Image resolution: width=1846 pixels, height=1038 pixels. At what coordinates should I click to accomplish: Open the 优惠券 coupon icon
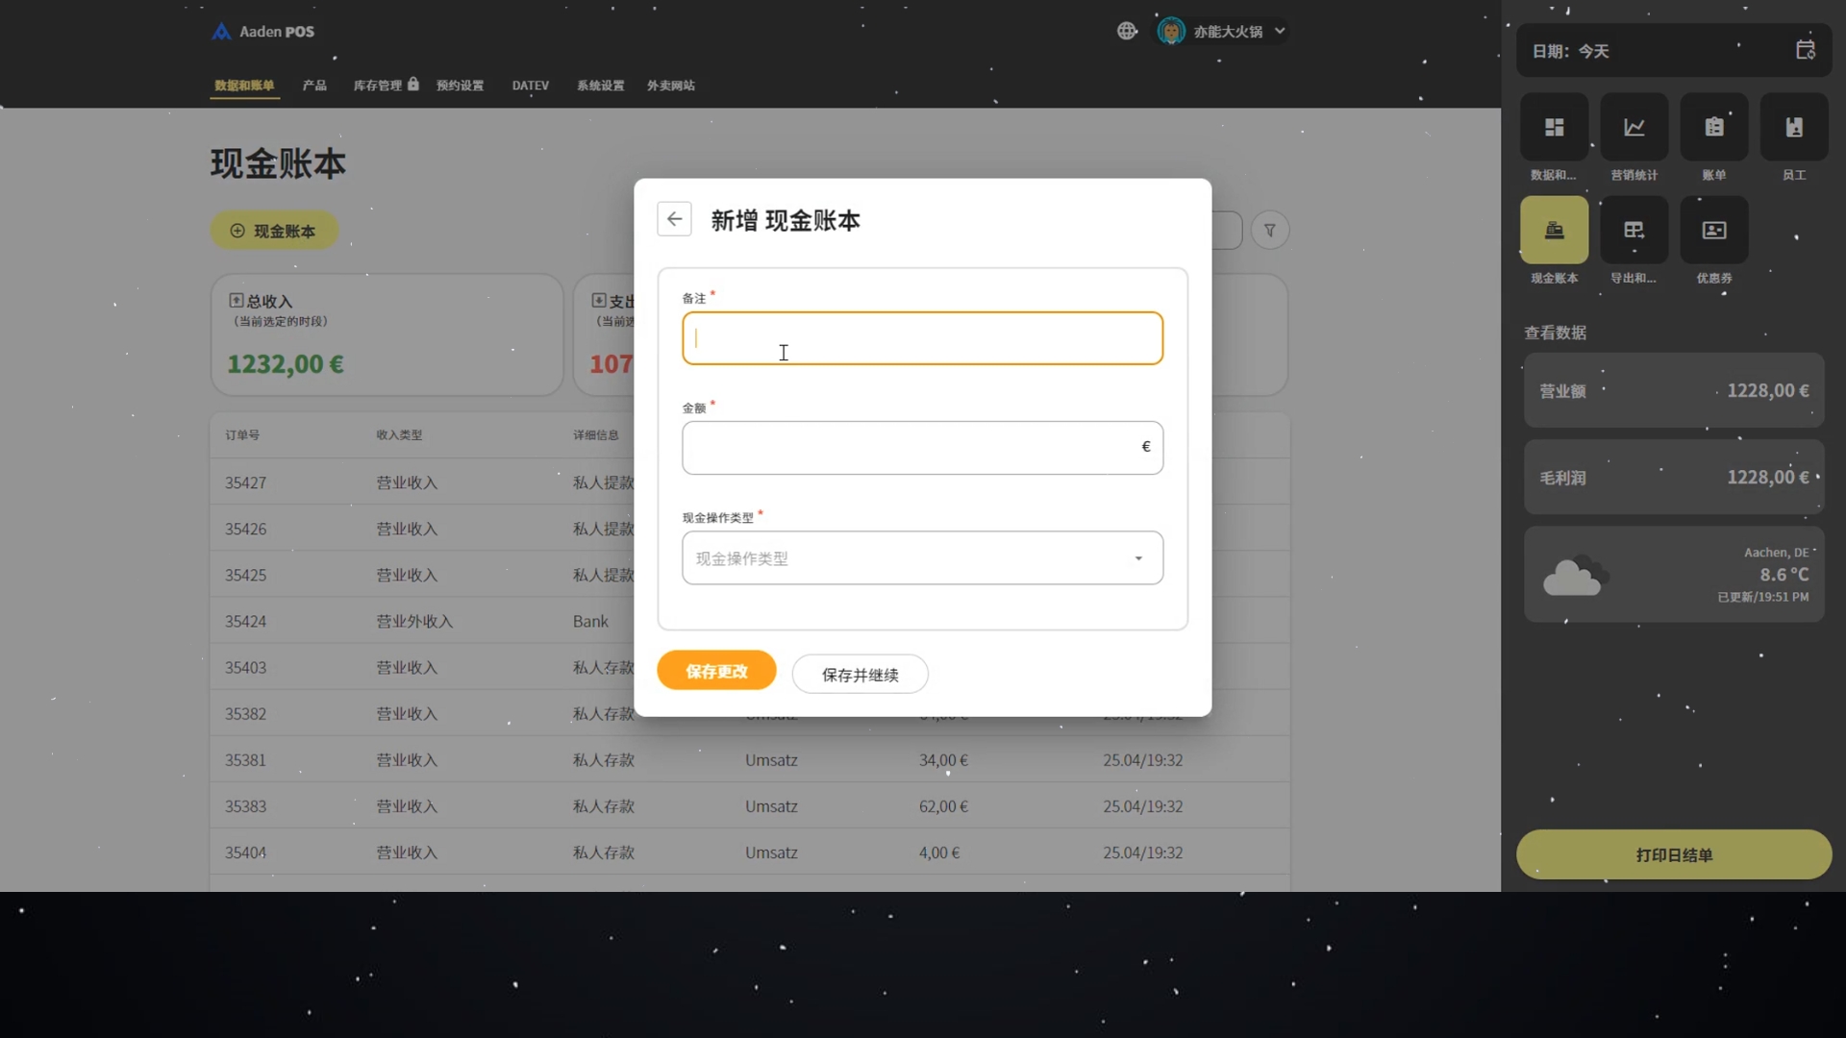pyautogui.click(x=1713, y=231)
